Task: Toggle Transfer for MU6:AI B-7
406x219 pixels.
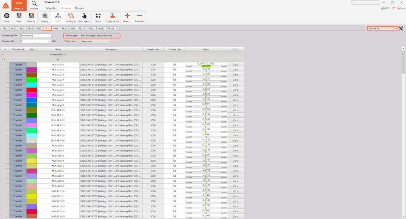Action: pos(17,176)
